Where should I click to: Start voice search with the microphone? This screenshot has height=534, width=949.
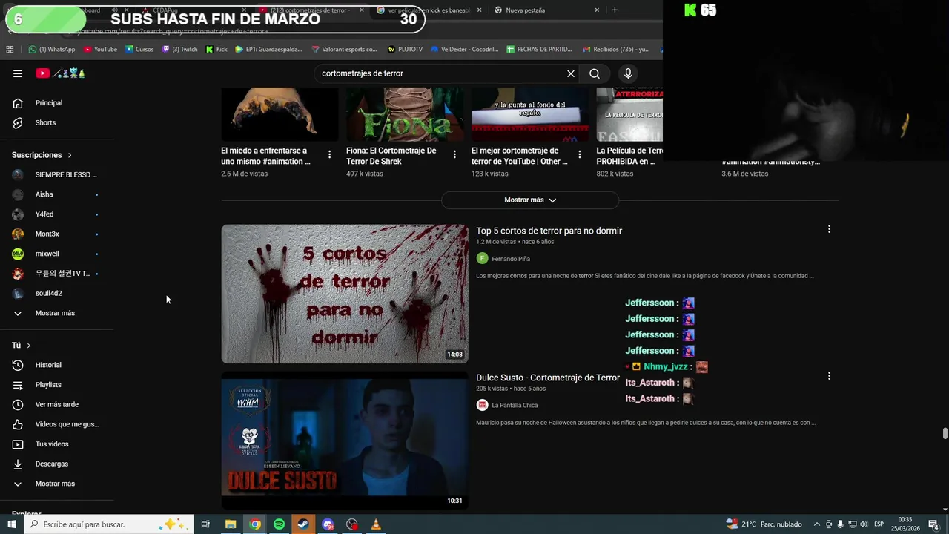[x=628, y=73]
